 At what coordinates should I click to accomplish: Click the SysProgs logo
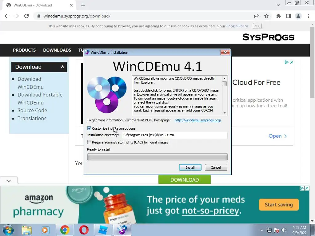point(268,37)
